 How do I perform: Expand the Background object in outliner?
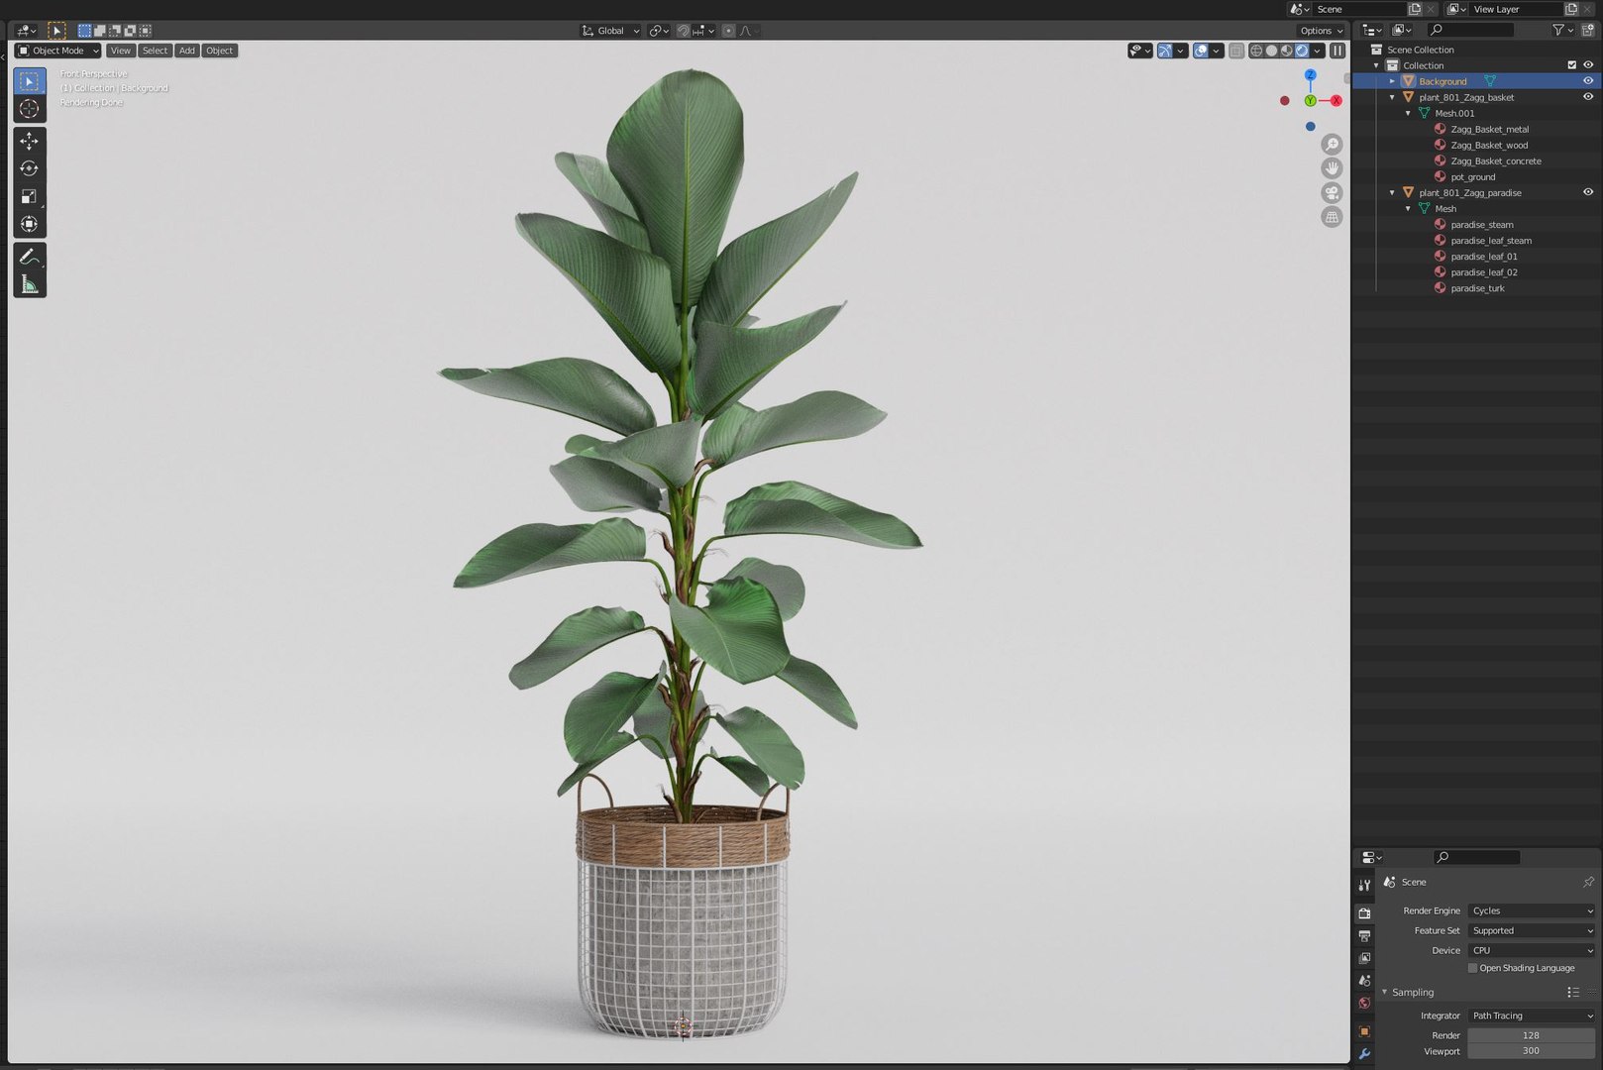pos(1392,81)
